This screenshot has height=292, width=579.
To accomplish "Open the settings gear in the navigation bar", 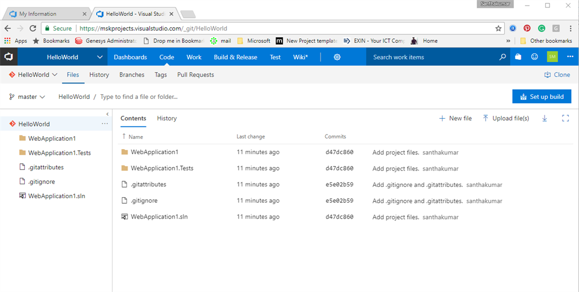I will click(337, 57).
